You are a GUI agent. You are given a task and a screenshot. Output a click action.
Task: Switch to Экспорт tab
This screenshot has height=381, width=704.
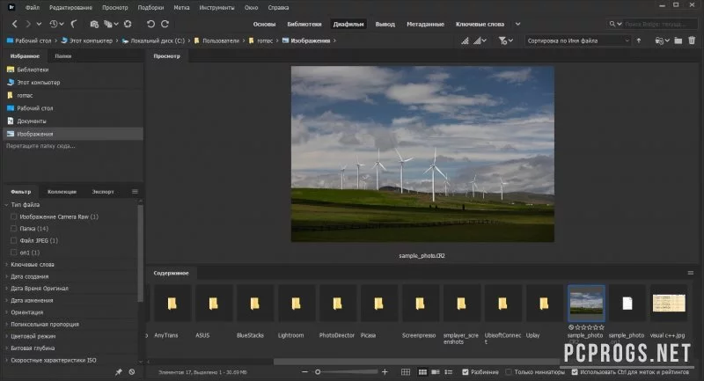[103, 192]
